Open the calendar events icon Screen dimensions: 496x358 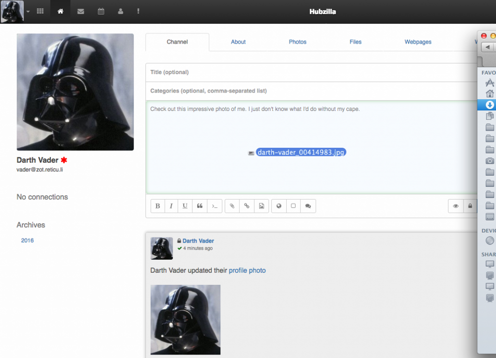[101, 11]
